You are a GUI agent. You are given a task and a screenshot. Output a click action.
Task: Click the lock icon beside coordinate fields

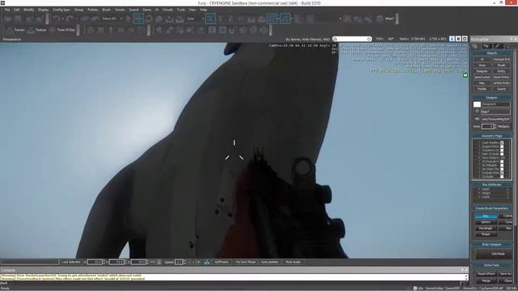click(159, 262)
